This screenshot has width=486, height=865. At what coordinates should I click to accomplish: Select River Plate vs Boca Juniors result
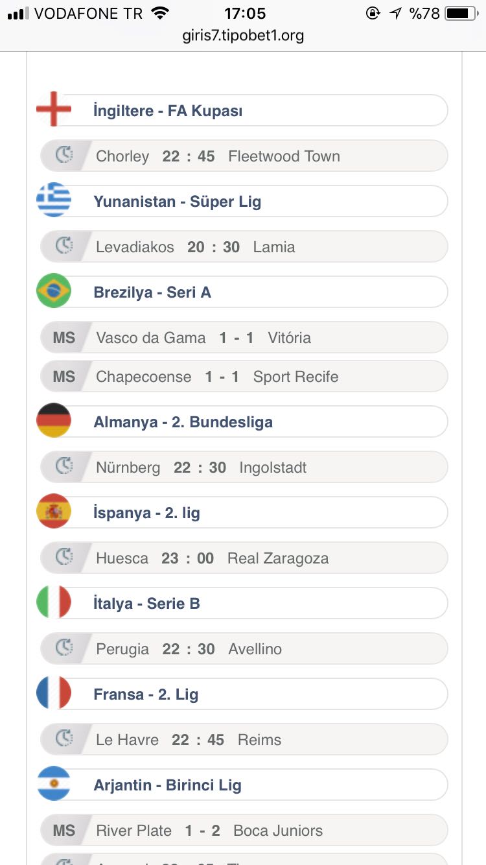coord(244,830)
